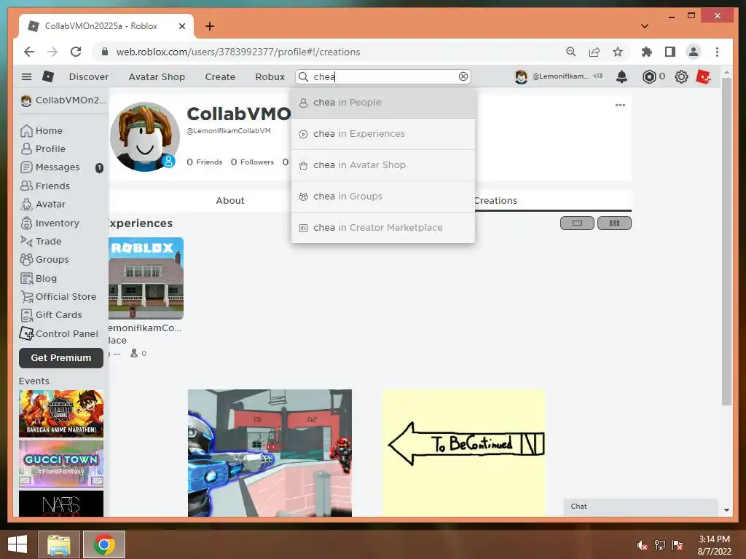Screen dimensions: 746x559
Task: Open File Explorer from taskbar
Action: pos(58,544)
